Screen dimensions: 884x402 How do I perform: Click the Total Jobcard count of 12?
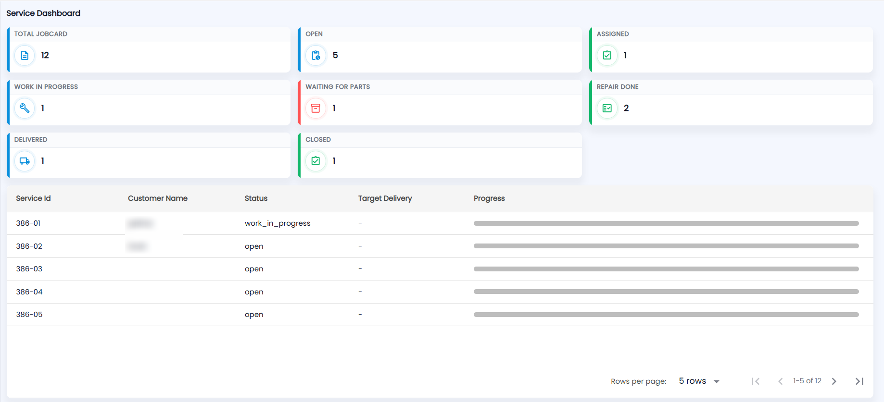click(x=45, y=55)
